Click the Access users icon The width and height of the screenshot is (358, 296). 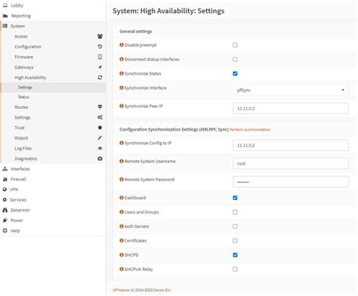100,36
